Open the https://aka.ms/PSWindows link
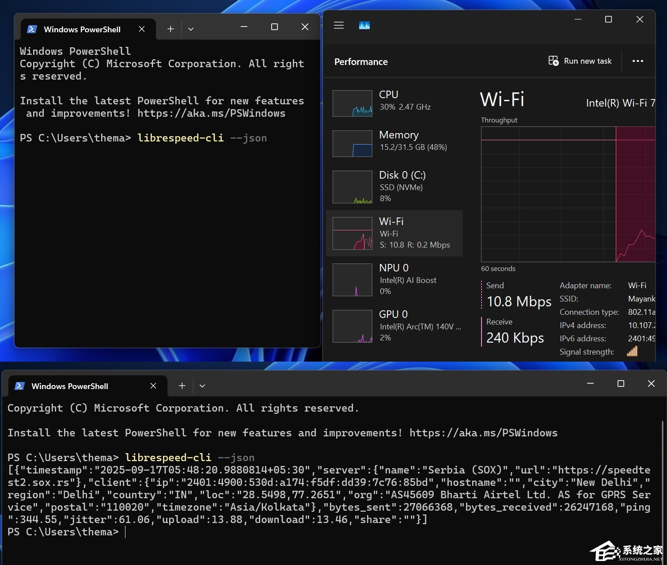The height and width of the screenshot is (565, 667). click(212, 113)
